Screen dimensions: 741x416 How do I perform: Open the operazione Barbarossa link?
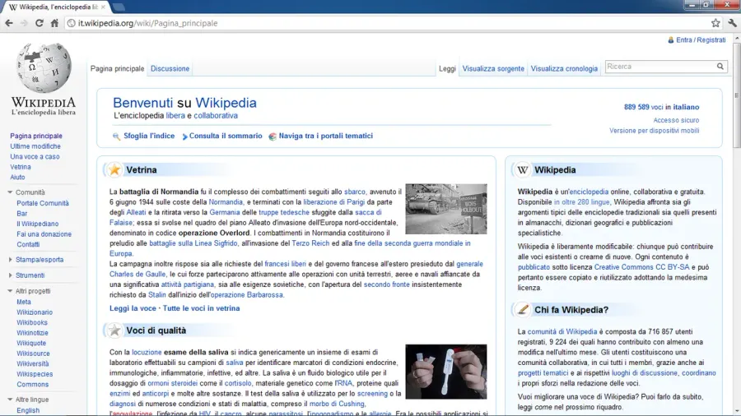click(x=247, y=295)
